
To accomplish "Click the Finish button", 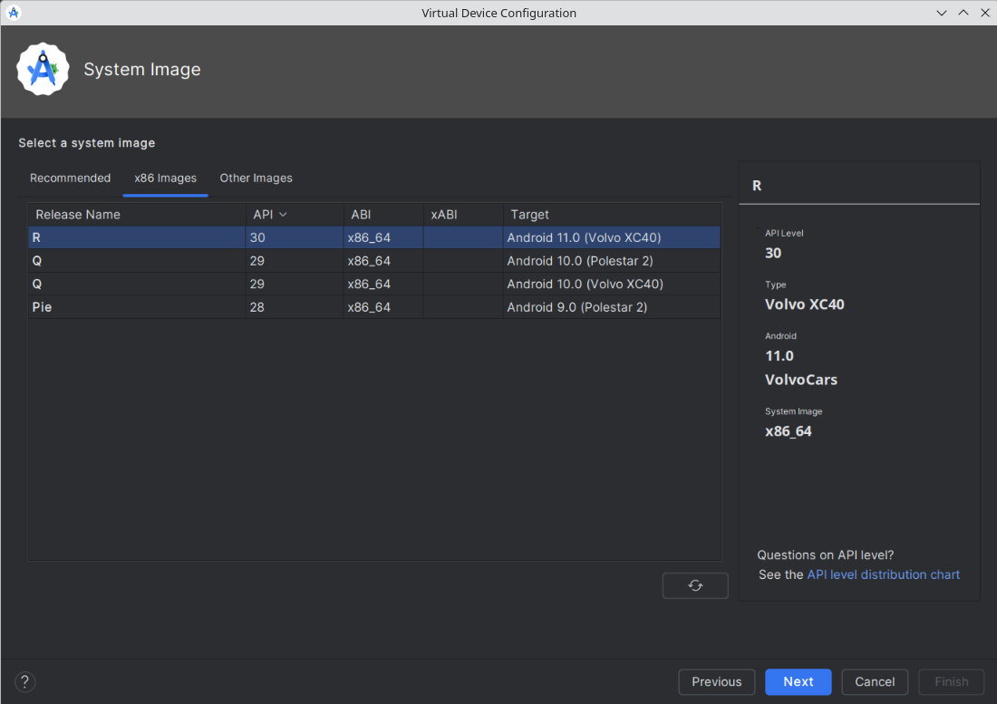I will 951,681.
